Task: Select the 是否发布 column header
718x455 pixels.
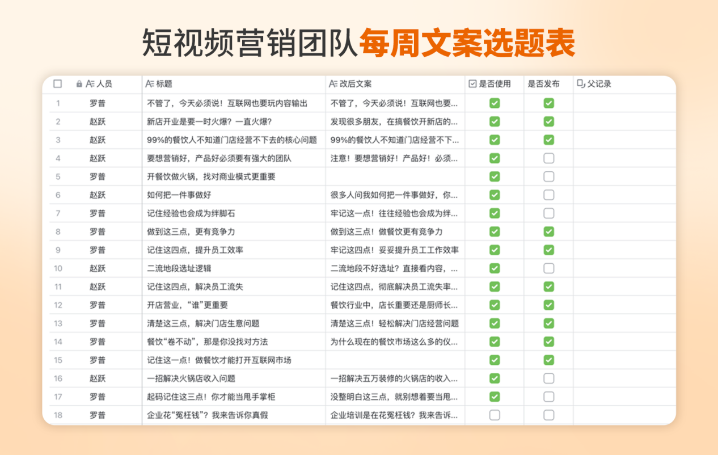Action: coord(543,84)
